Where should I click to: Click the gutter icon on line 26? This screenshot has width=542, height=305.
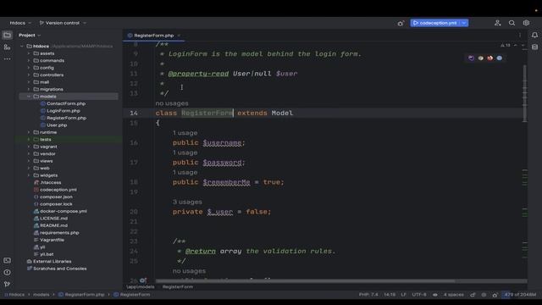point(142,280)
